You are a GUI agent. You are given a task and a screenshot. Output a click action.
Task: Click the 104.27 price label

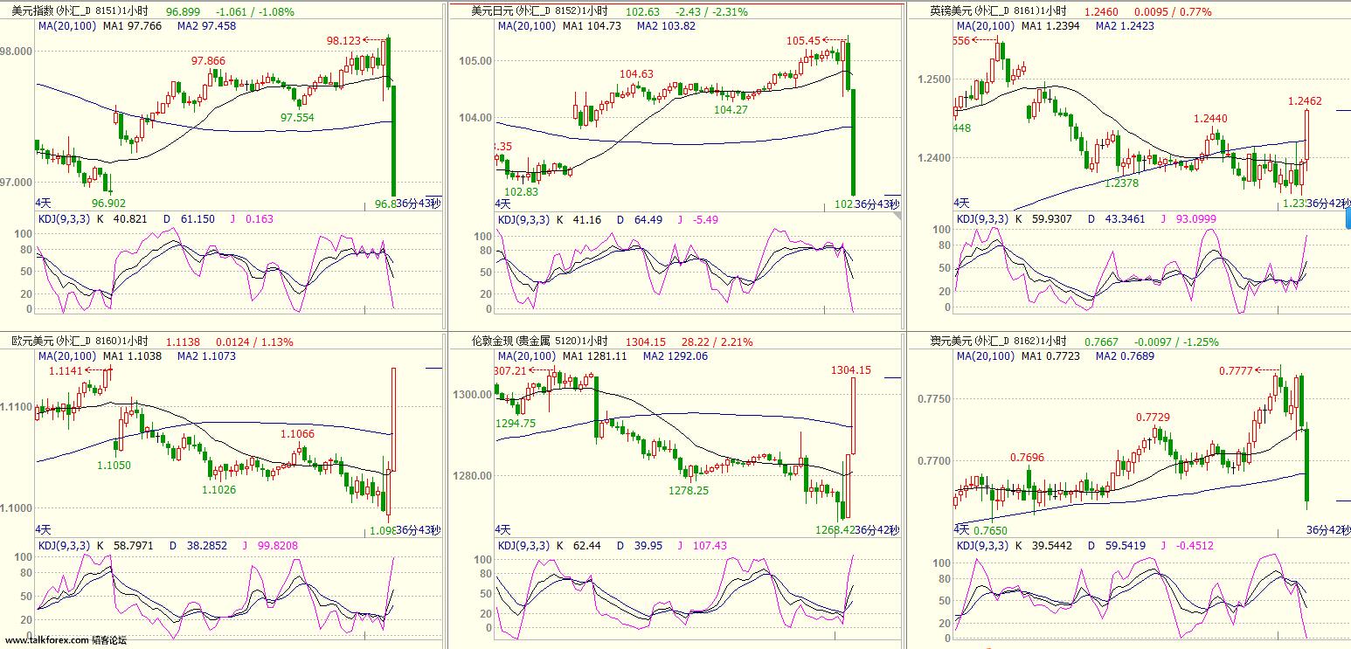coord(731,109)
